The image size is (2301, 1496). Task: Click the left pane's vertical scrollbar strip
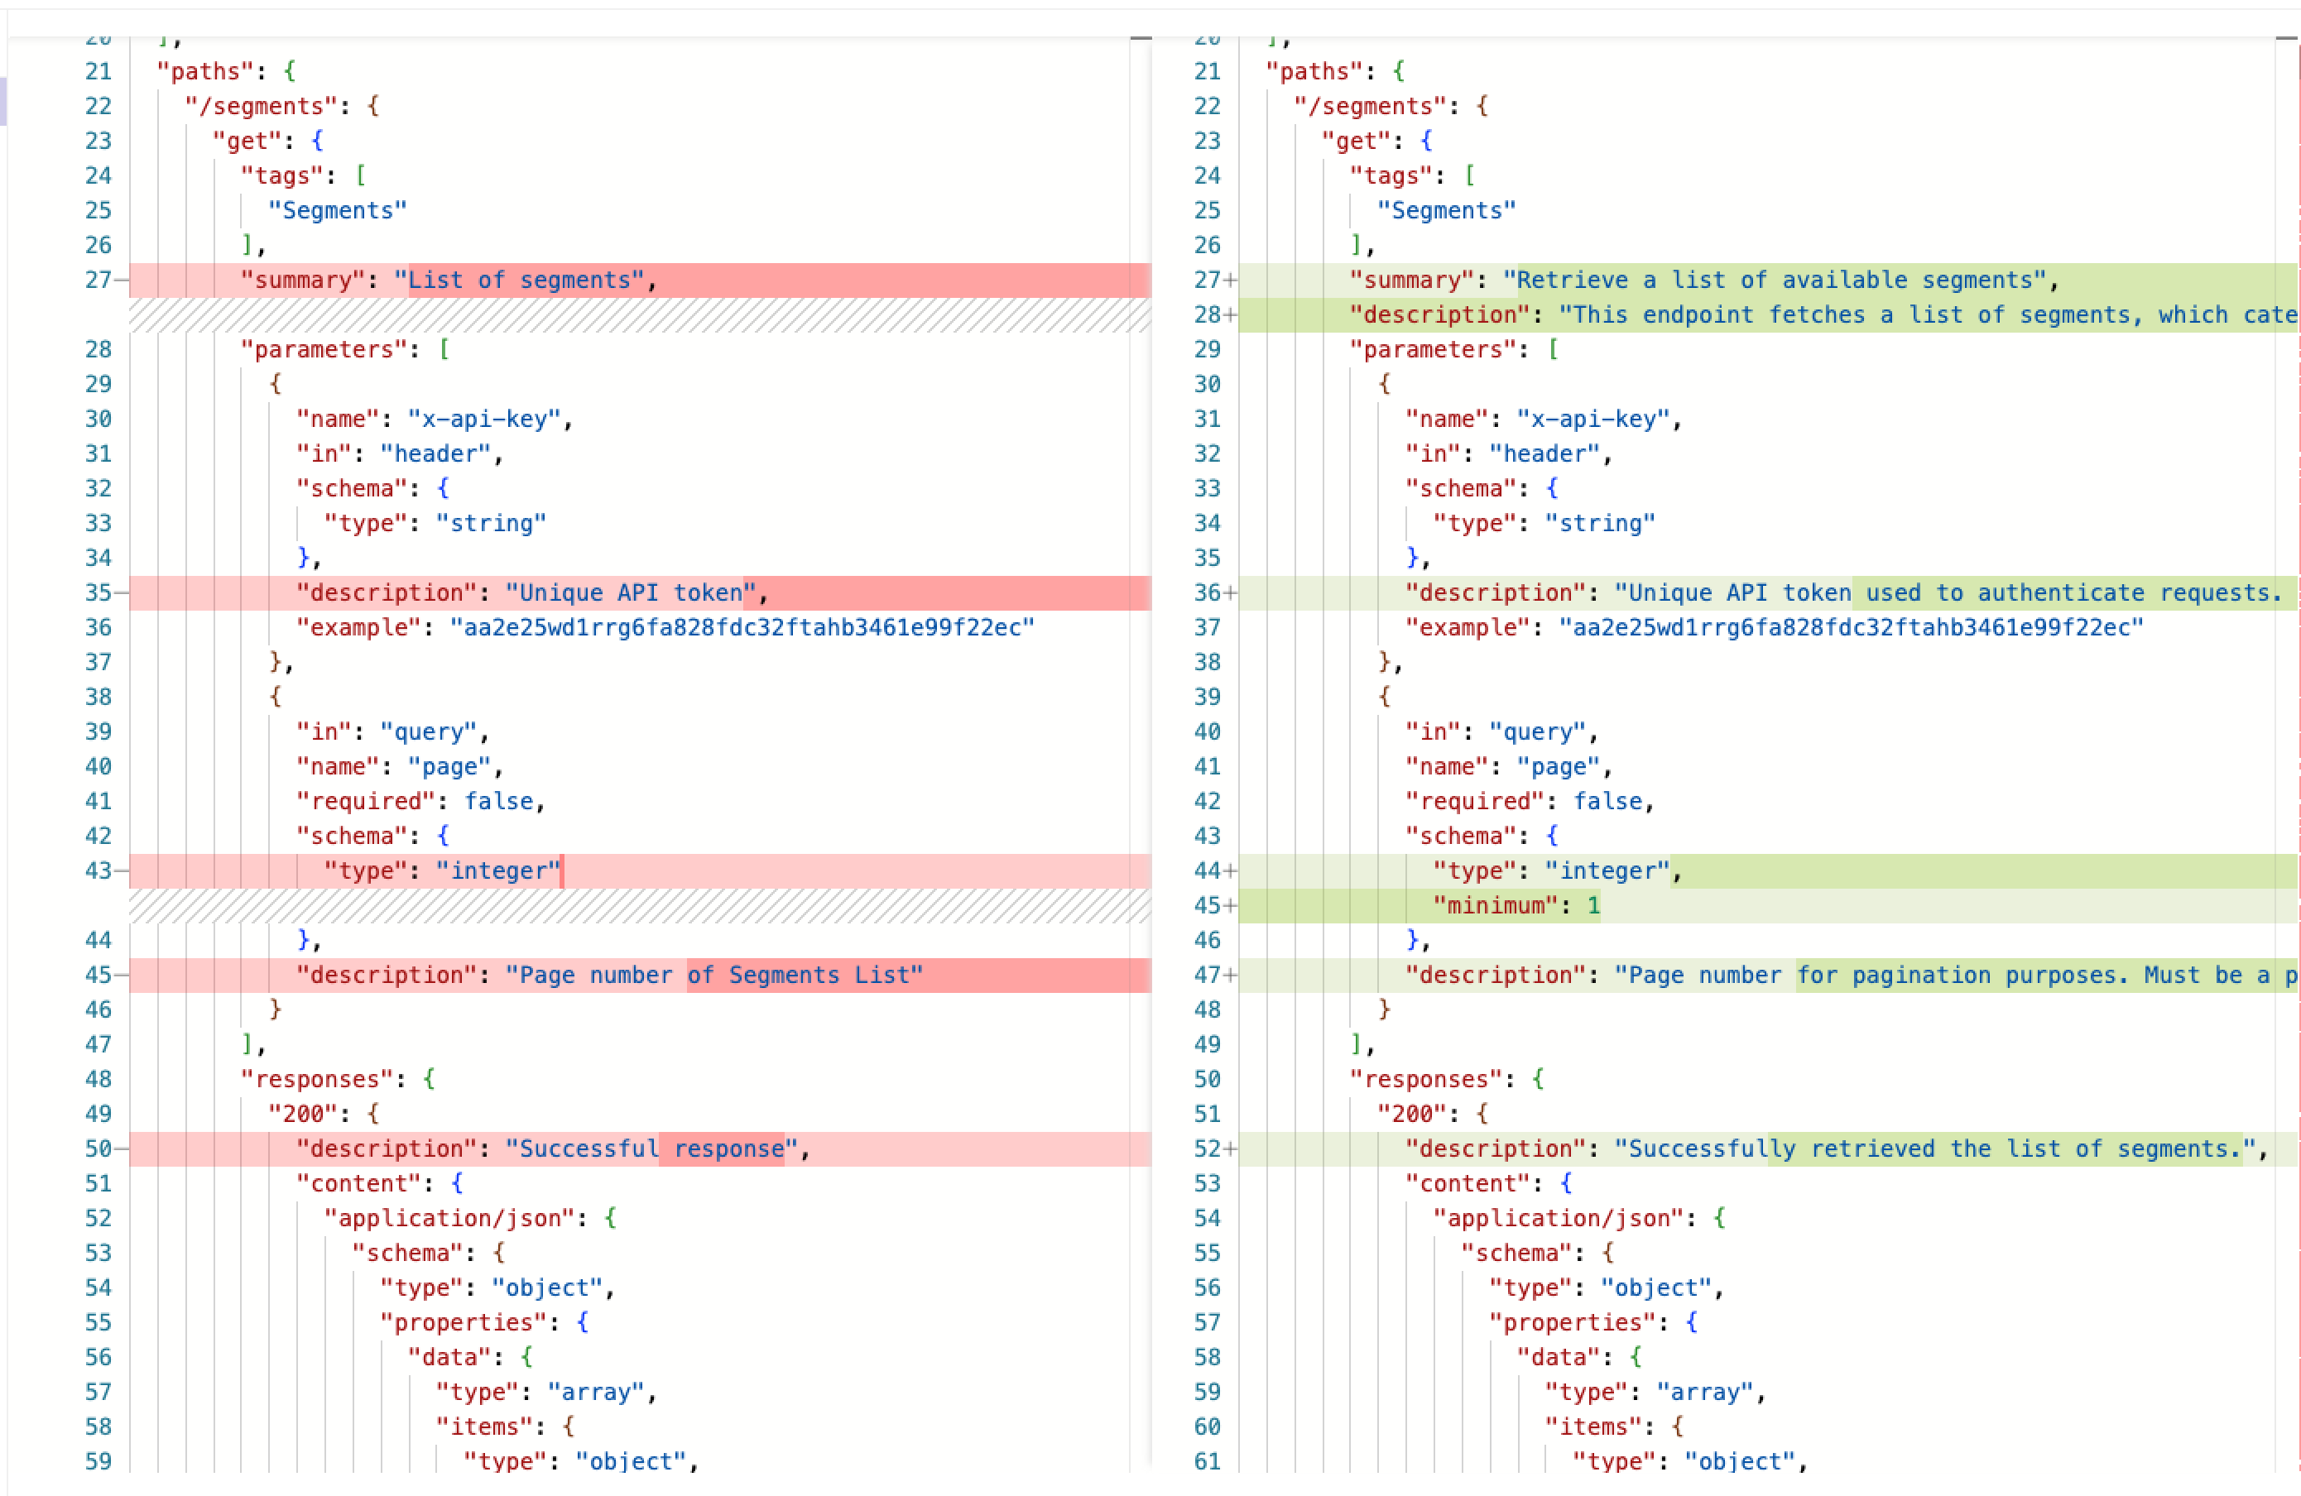(x=1141, y=754)
